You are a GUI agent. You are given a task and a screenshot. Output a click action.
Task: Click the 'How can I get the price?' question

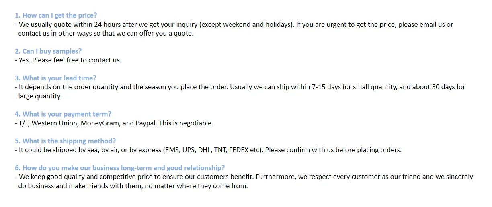pyautogui.click(x=56, y=15)
